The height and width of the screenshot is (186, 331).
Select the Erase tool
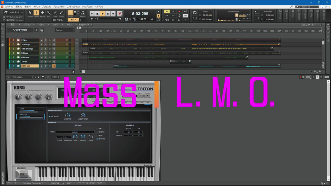(x=61, y=13)
